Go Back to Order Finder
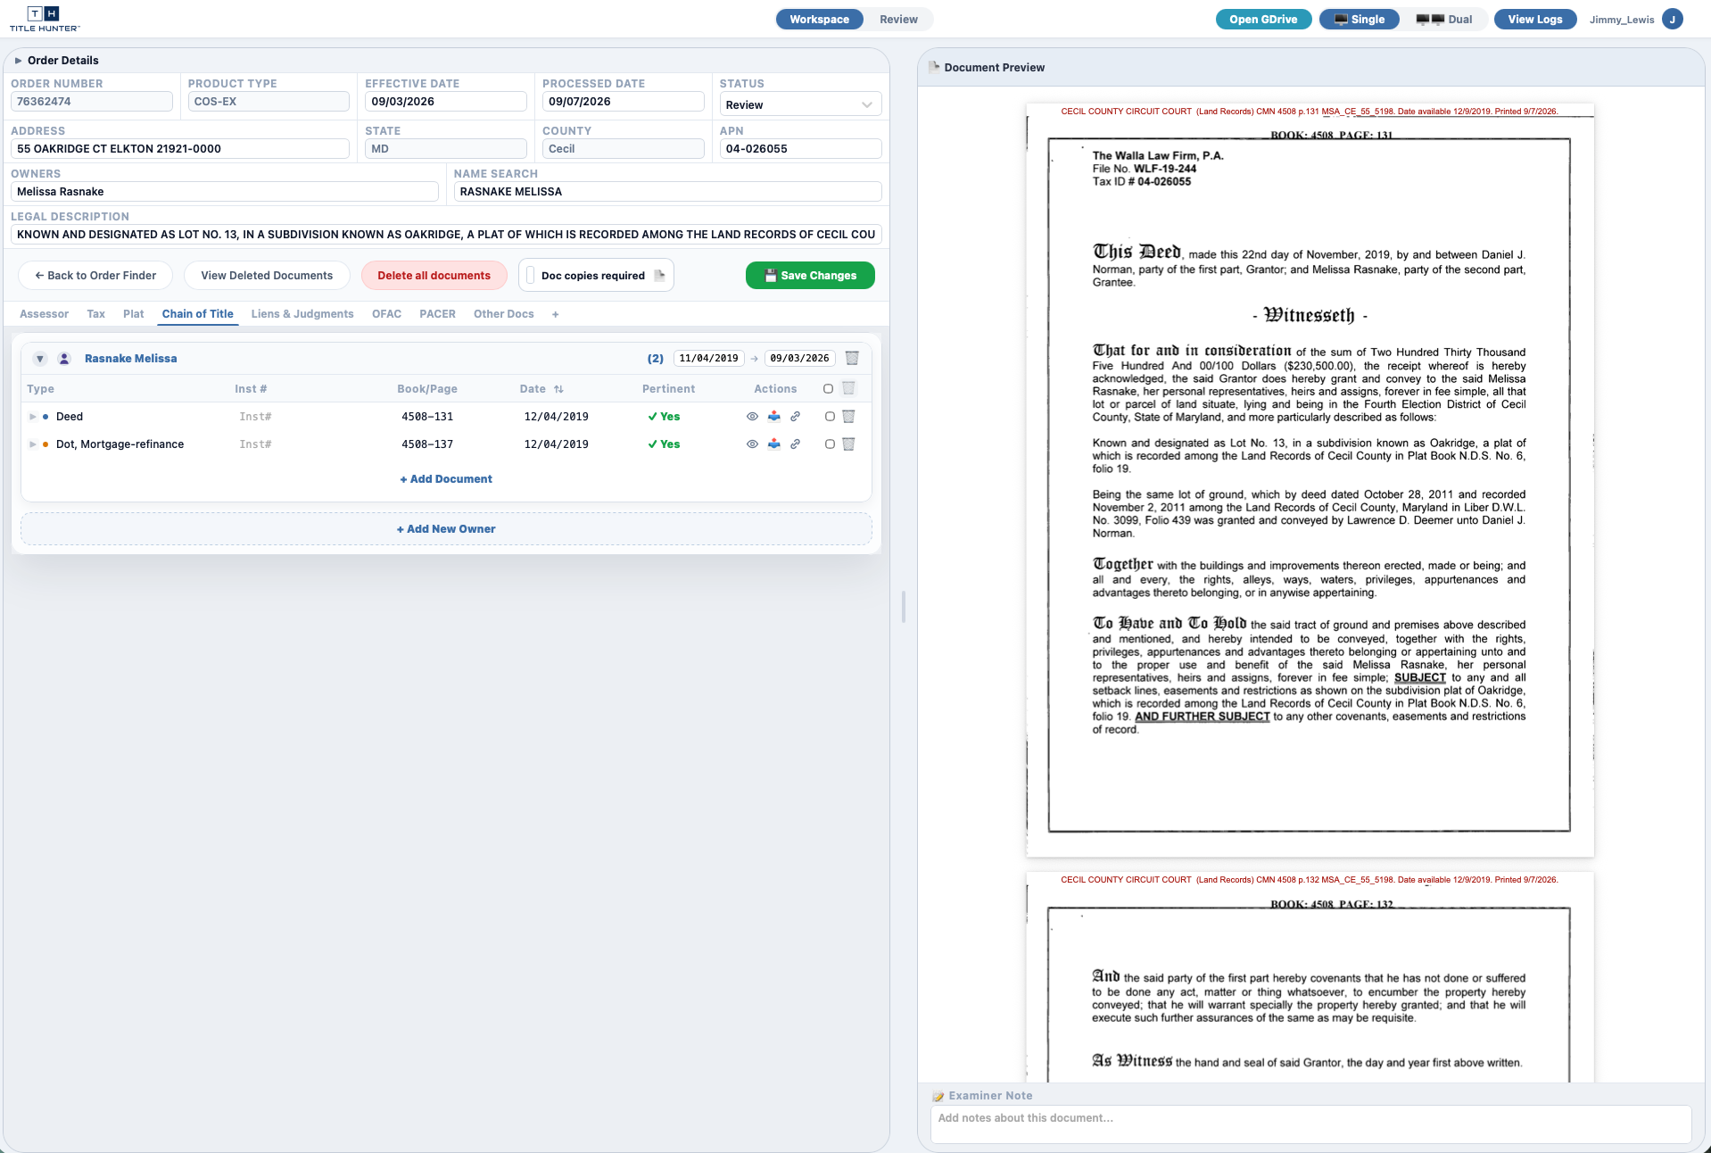The height and width of the screenshot is (1153, 1711). (95, 276)
